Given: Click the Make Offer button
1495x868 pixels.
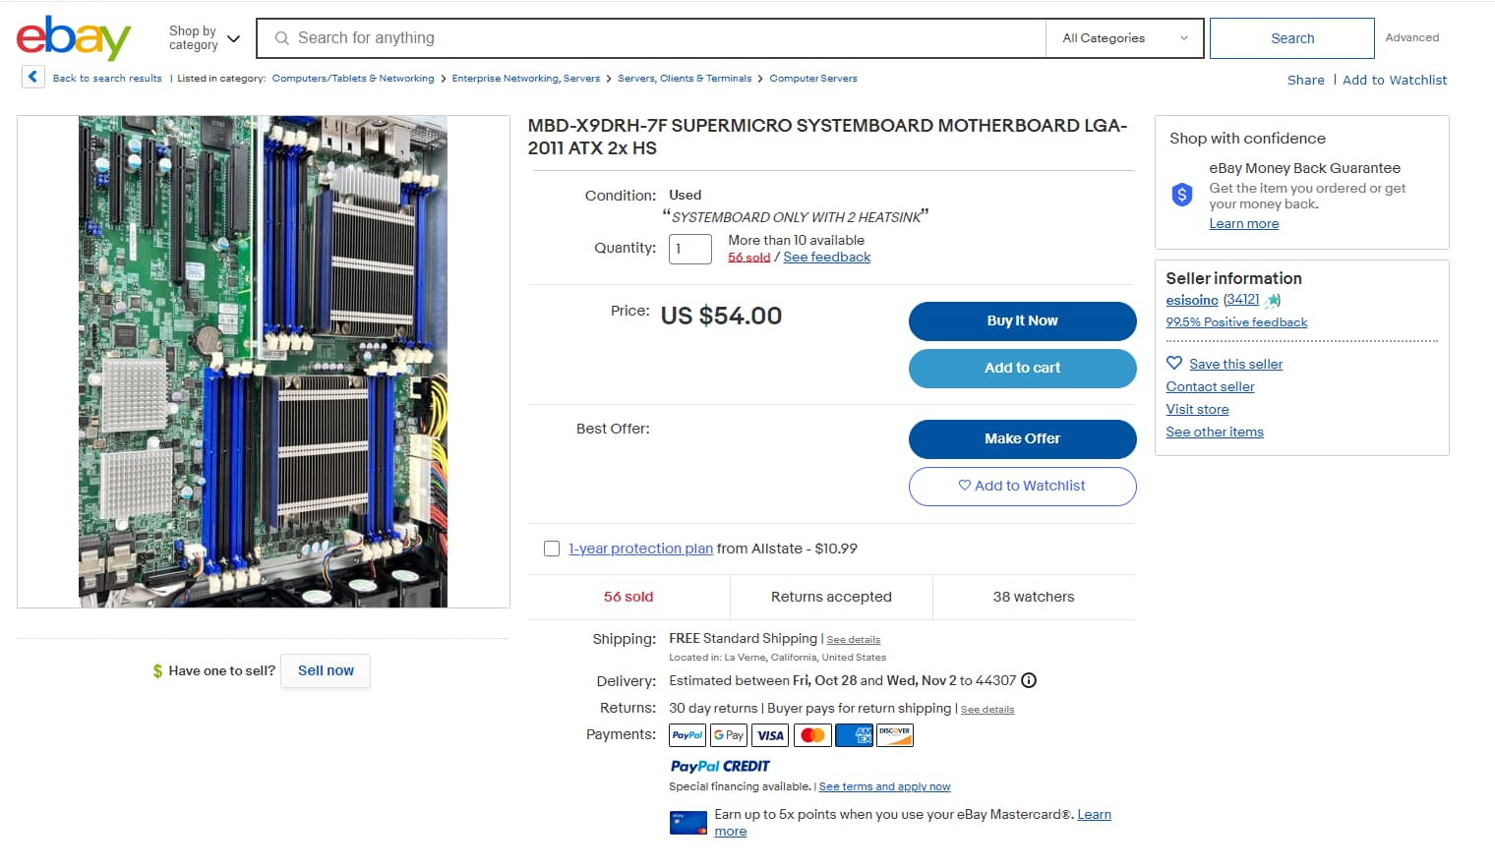Looking at the screenshot, I should 1022,438.
